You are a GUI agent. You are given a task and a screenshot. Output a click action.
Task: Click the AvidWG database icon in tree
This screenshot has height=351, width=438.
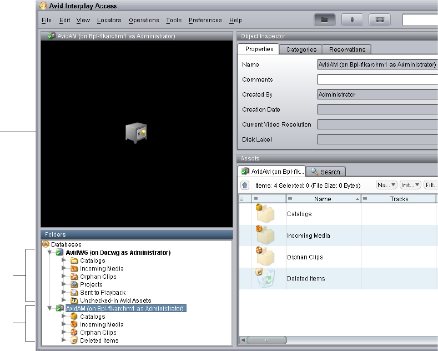(59, 252)
